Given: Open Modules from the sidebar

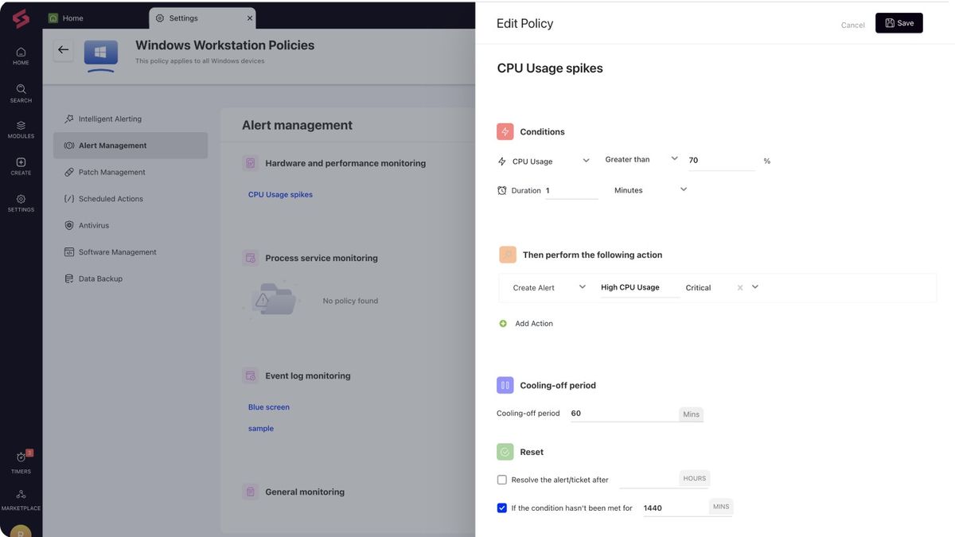Looking at the screenshot, I should 21,126.
